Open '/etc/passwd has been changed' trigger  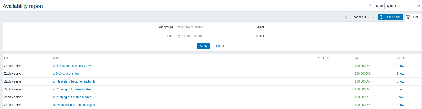74,105
